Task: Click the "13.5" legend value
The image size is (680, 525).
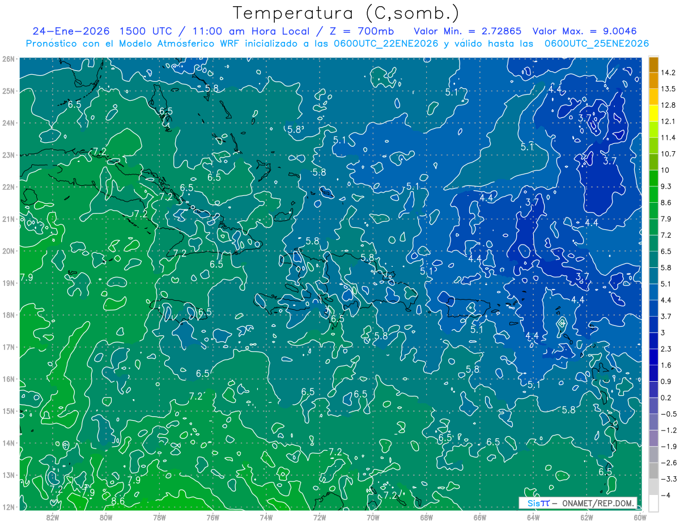Action: pyautogui.click(x=668, y=89)
